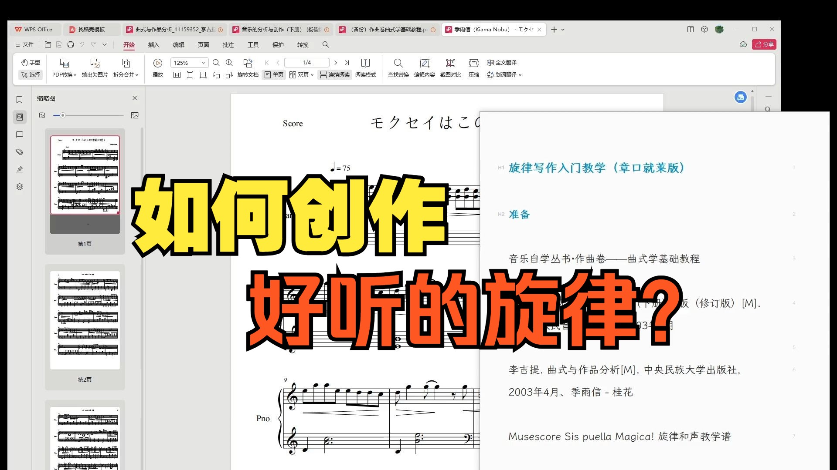
Task: Rotate page clockwise icon
Action: click(x=229, y=75)
